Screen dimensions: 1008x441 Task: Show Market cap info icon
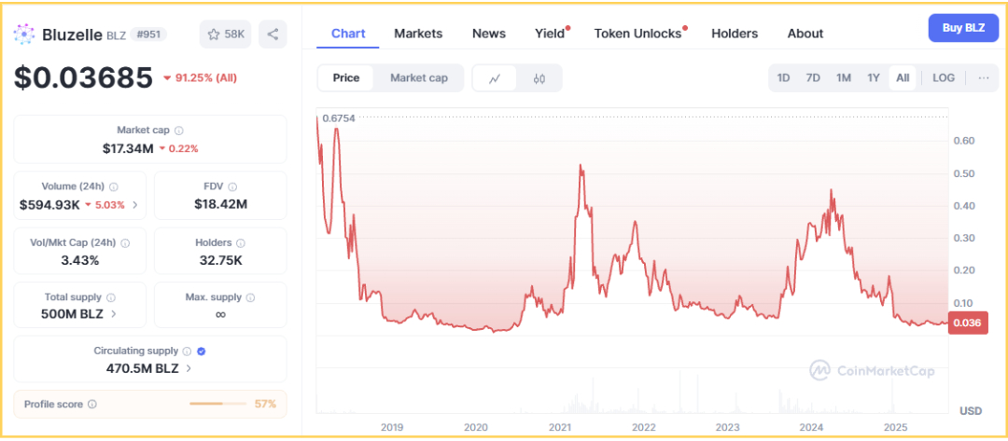click(178, 131)
